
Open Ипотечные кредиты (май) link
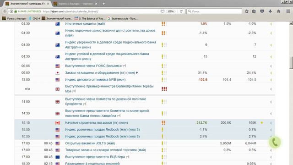[85, 23]
